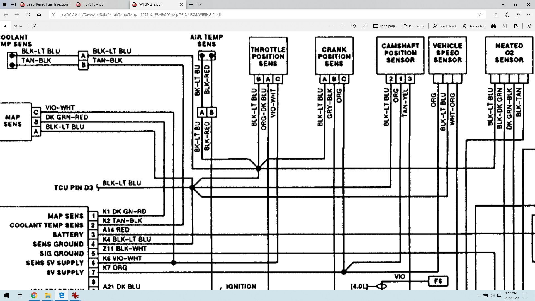The height and width of the screenshot is (301, 535).
Task: Click Add notes button
Action: [473, 26]
